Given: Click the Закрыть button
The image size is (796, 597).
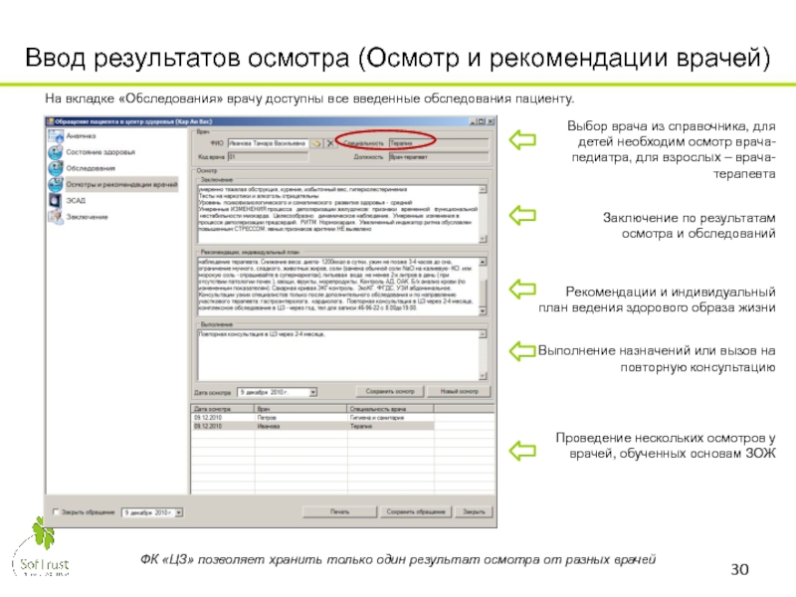Looking at the screenshot, I should pos(474,511).
